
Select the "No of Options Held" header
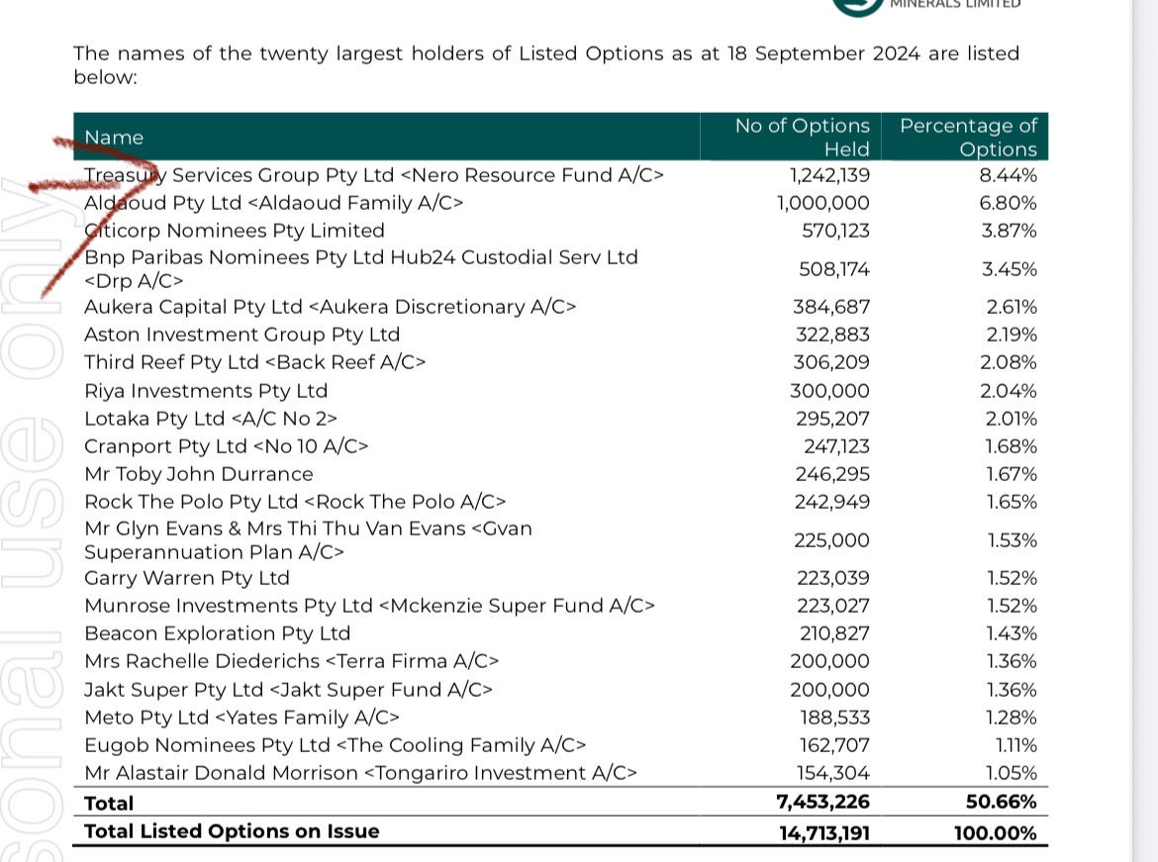pos(802,138)
